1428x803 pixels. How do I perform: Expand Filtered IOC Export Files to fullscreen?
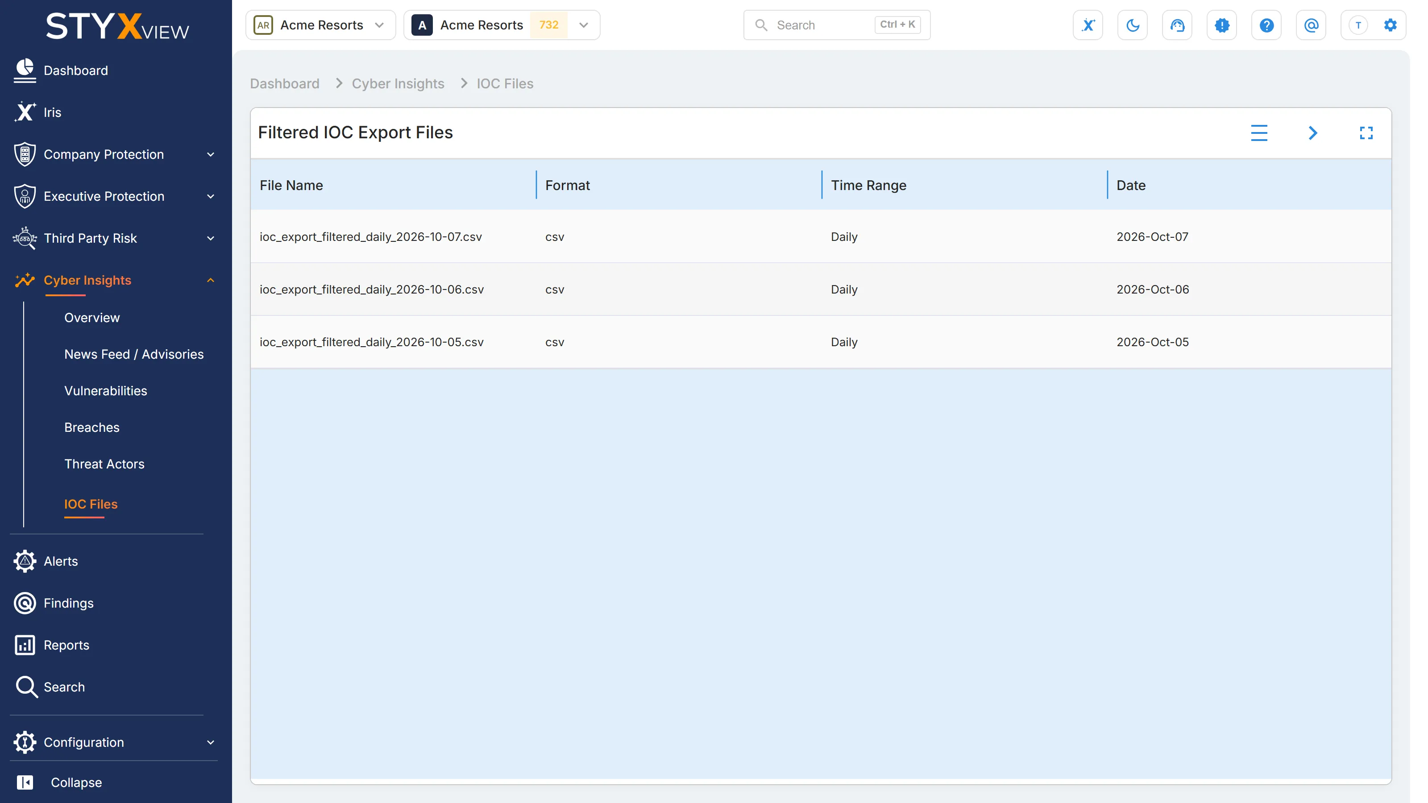(x=1366, y=133)
